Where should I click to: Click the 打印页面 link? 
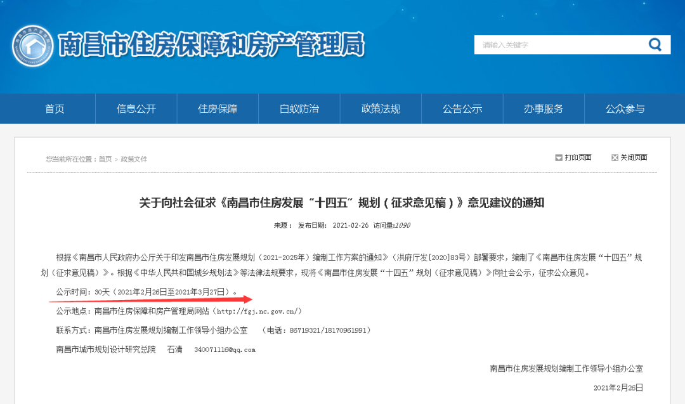(x=578, y=158)
